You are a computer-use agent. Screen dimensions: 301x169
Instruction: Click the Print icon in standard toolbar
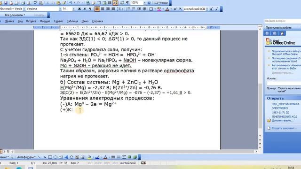pyautogui.click(x=24, y=3)
